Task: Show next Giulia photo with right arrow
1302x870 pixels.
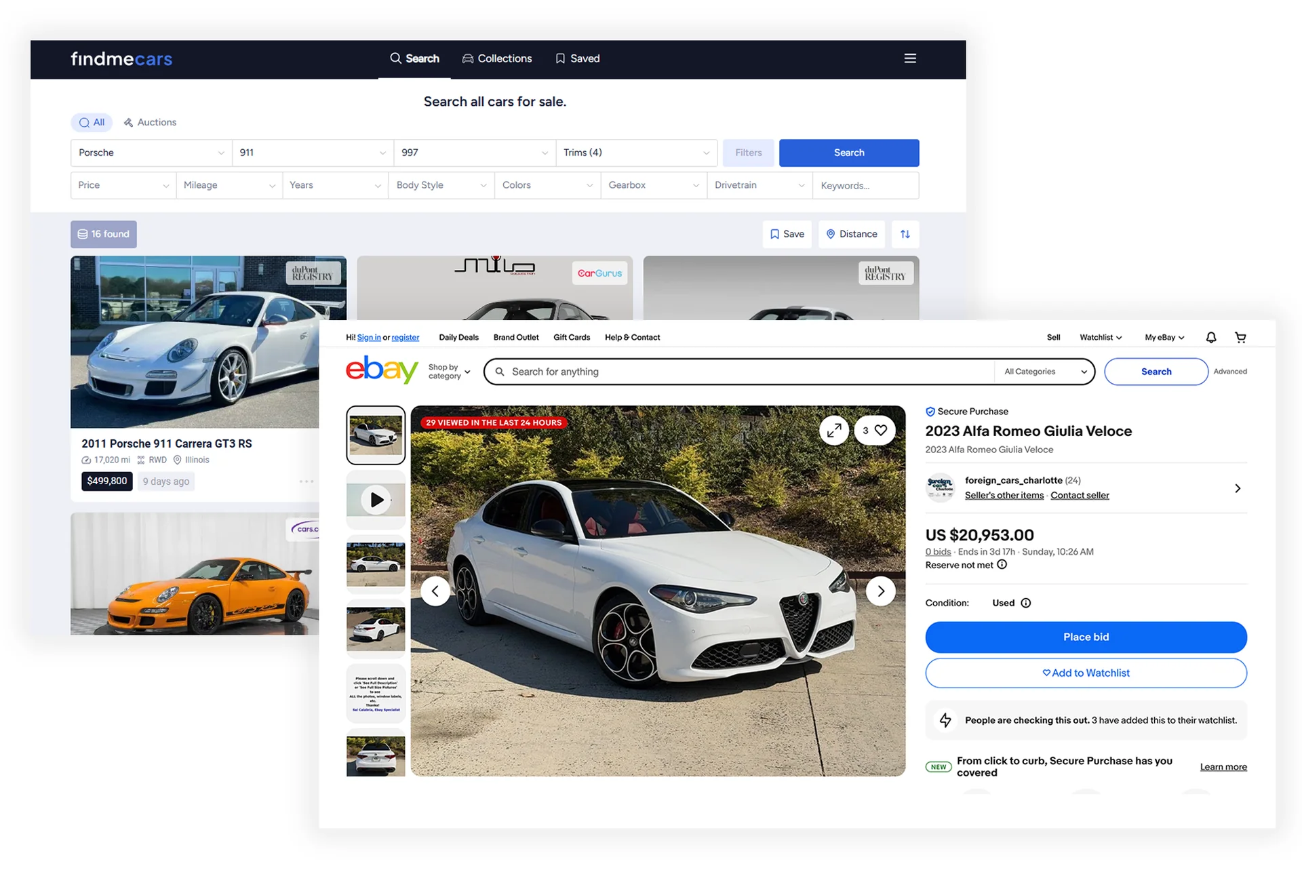Action: point(880,591)
